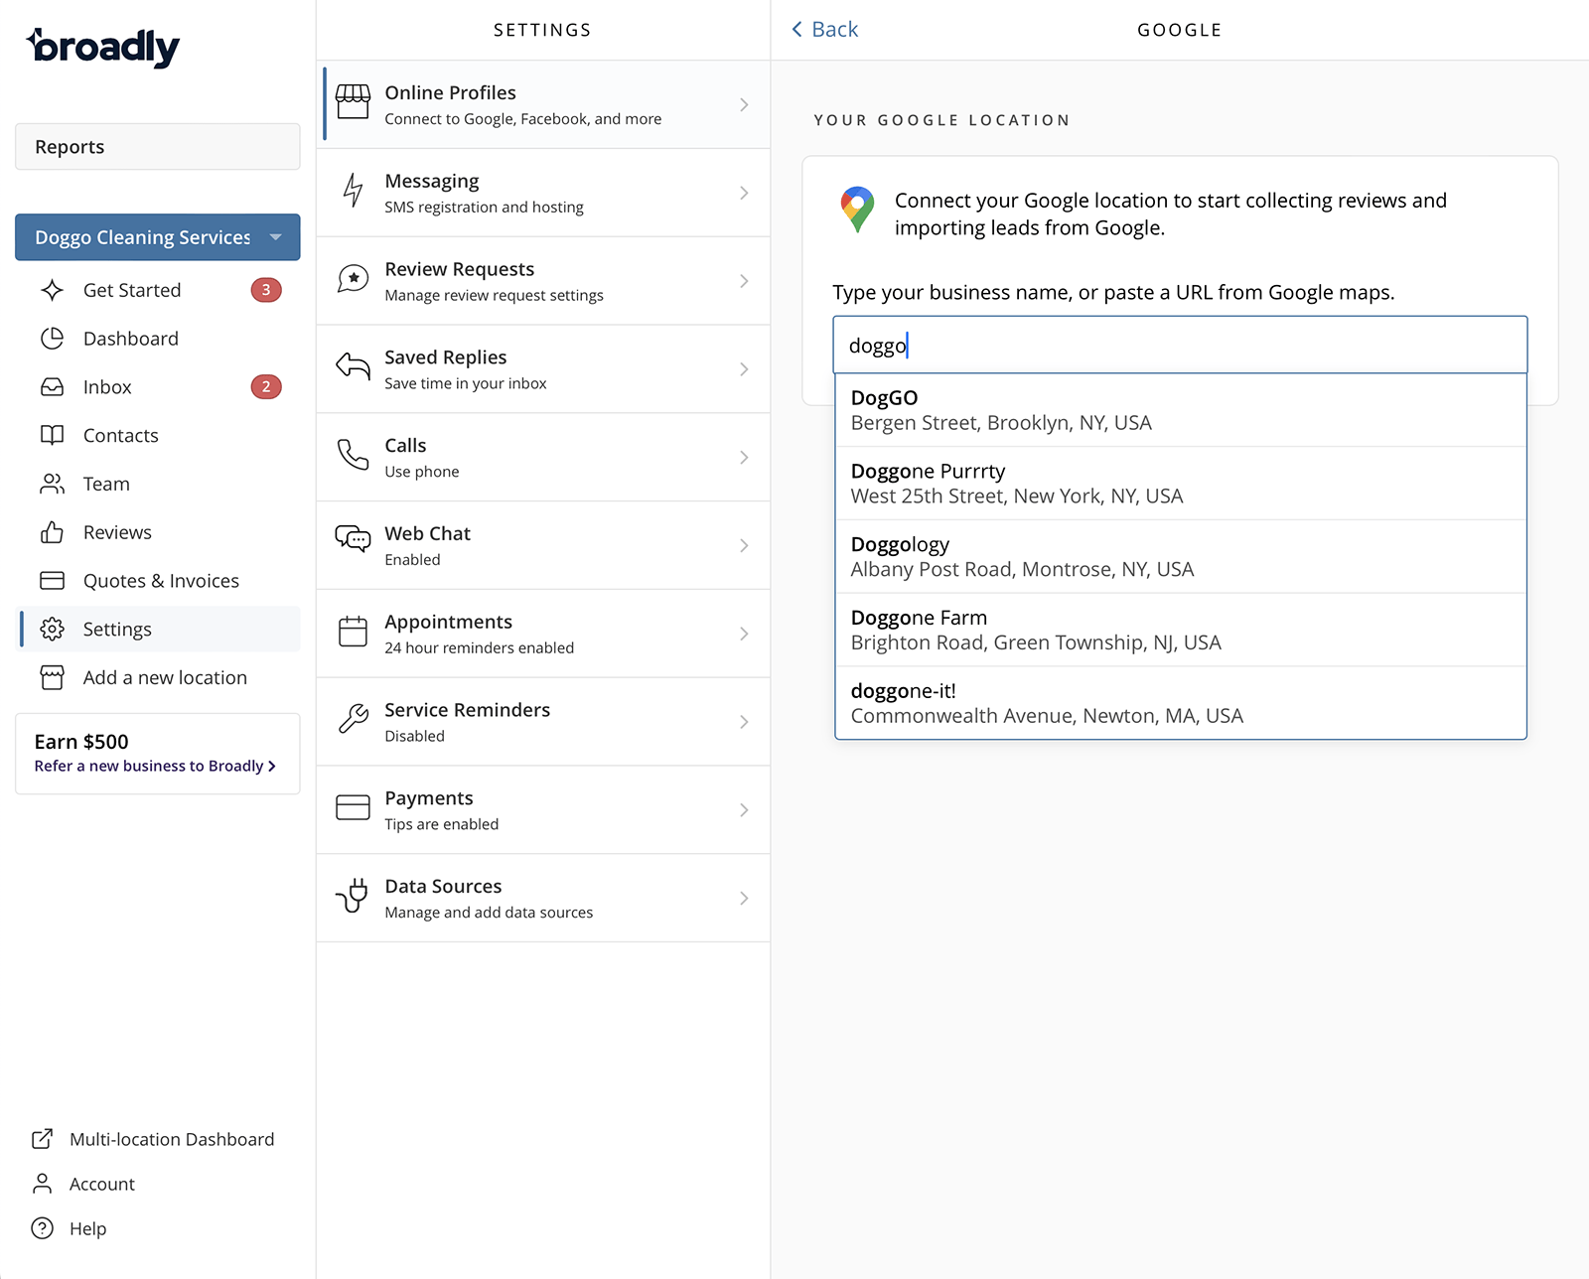Click the Web Chat bubbles icon

click(354, 539)
